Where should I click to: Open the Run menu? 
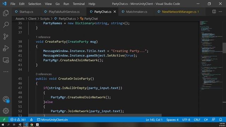click(x=66, y=4)
